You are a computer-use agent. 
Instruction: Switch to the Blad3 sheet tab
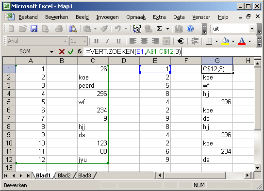click(x=84, y=175)
